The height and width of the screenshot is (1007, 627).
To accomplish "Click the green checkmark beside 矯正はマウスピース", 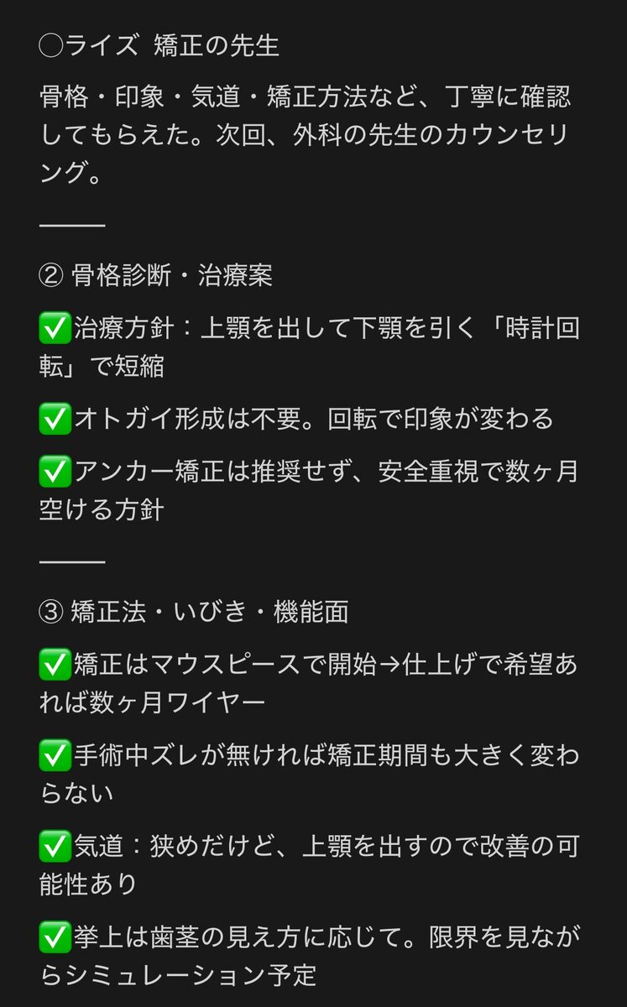I will 54,665.
